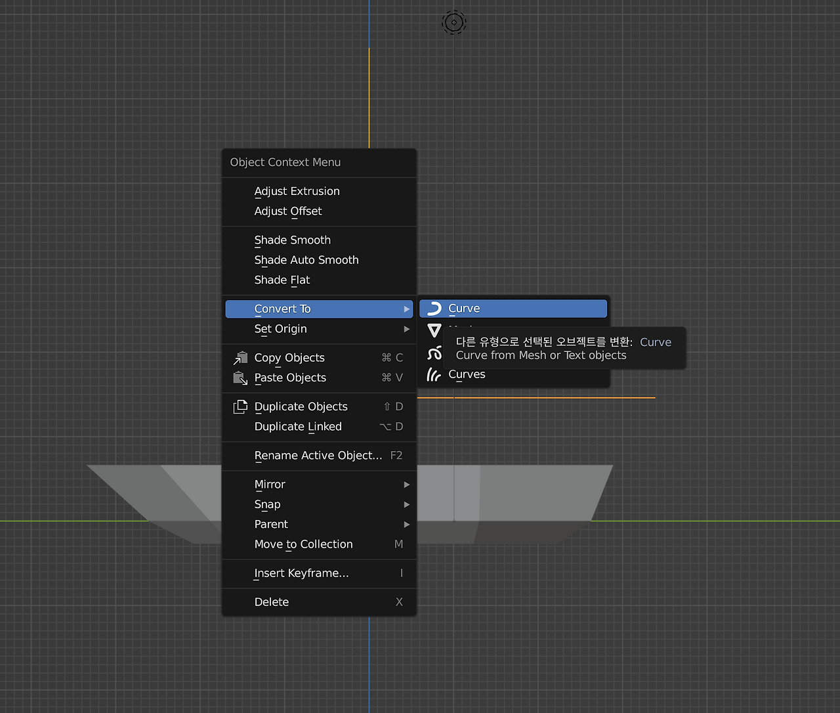Screen dimensions: 840x713
Task: Click the Curves hair-strand icon
Action: click(434, 374)
